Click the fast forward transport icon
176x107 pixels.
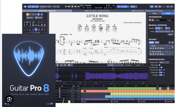click(x=75, y=6)
